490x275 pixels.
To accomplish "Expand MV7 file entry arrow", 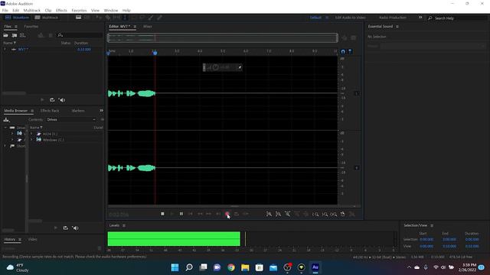I will tap(5, 49).
